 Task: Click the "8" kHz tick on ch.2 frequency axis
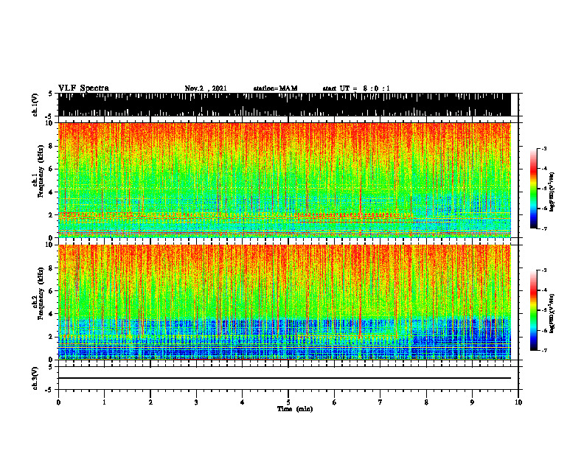pos(51,268)
